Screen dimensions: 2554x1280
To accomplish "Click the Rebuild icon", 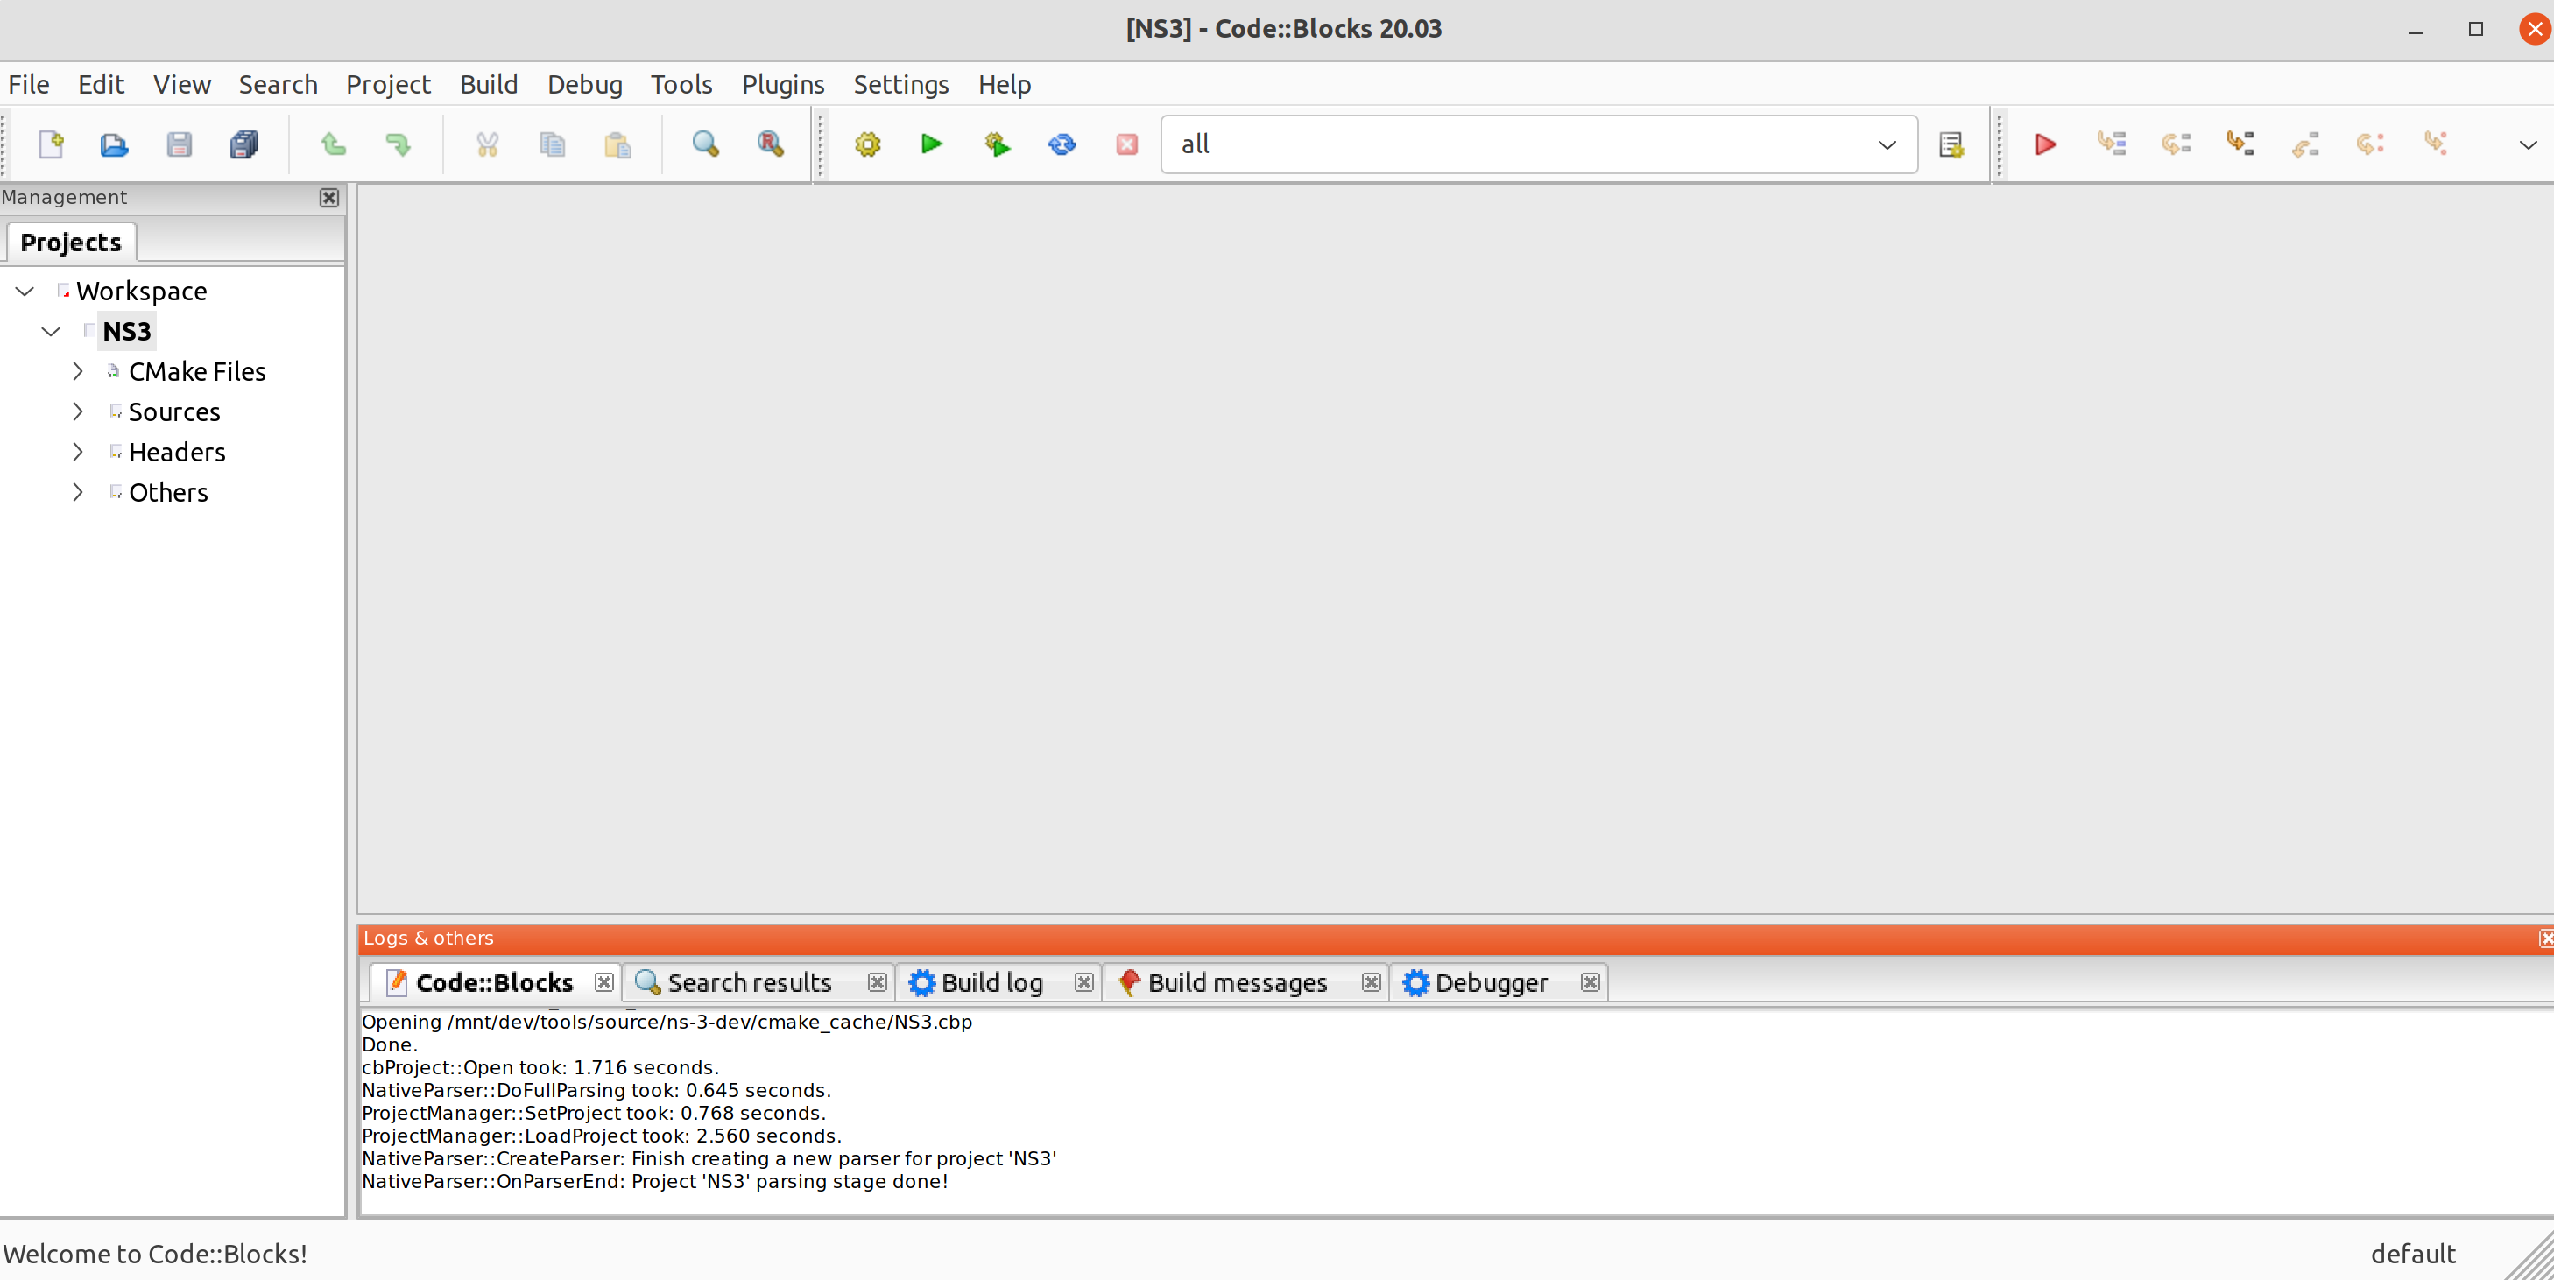I will coord(1062,144).
